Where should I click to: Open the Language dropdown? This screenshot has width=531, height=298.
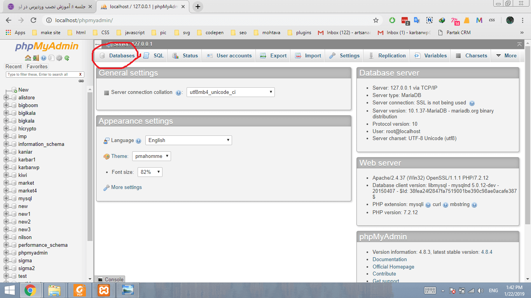(189, 140)
